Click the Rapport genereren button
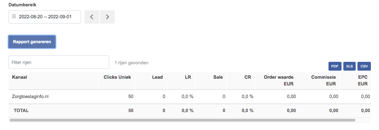The height and width of the screenshot is (130, 379). click(x=32, y=42)
